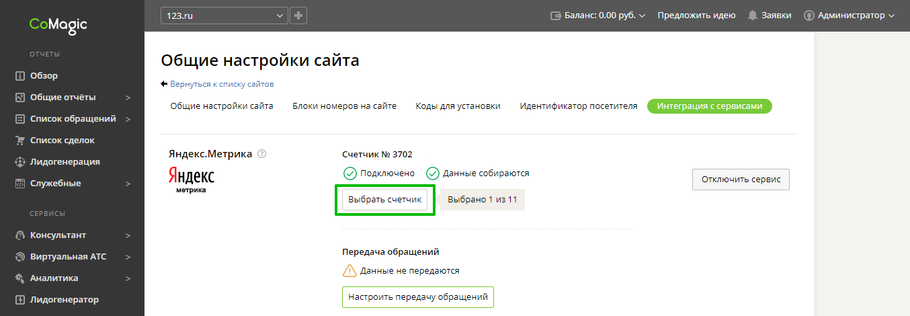The height and width of the screenshot is (316, 910).
Task: Click the Служебные sidebar icon
Action: (x=20, y=184)
